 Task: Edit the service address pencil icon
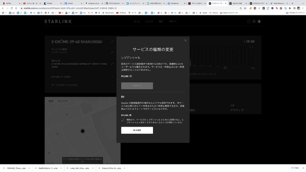coord(112,64)
